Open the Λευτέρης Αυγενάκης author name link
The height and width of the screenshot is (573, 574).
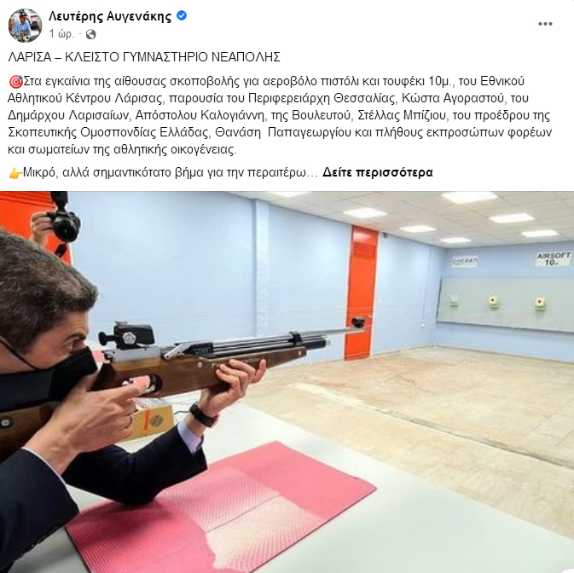110,16
